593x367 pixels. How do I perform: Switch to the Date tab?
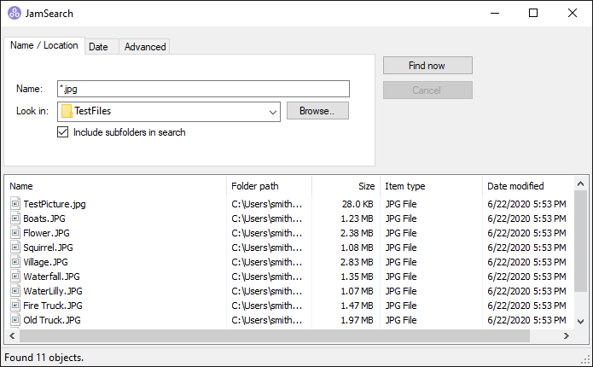click(x=98, y=47)
